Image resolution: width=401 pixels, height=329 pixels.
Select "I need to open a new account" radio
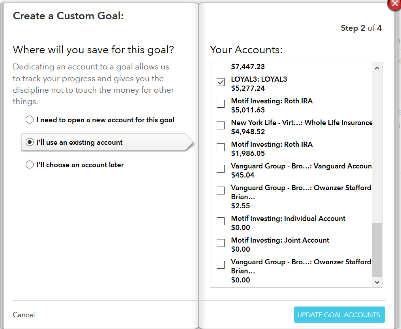[30, 120]
